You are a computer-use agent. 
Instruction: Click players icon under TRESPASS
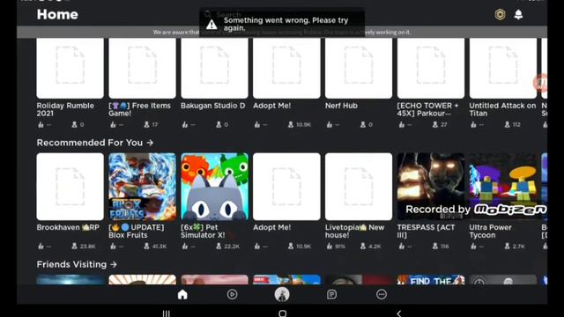coord(434,247)
